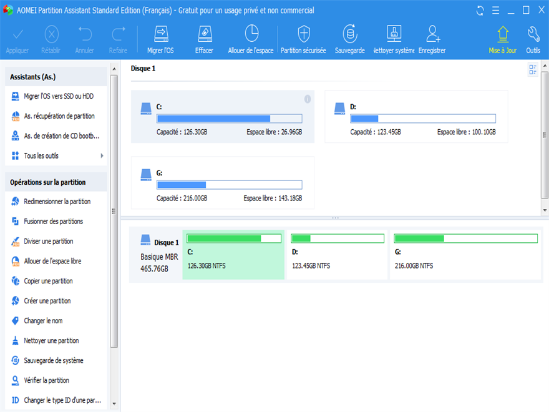Click Espace libre : 100.10GB text
This screenshot has width=549, height=412.
pos(467,132)
